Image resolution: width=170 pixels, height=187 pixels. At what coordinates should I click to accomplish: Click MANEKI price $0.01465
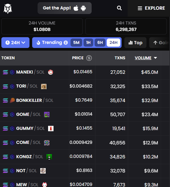coord(83,72)
